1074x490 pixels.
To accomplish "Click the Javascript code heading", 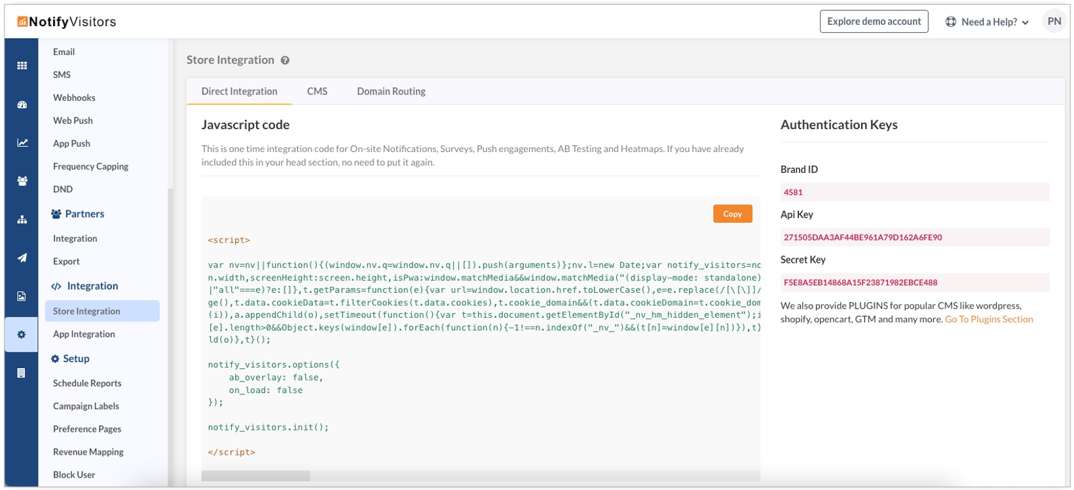I will (246, 124).
